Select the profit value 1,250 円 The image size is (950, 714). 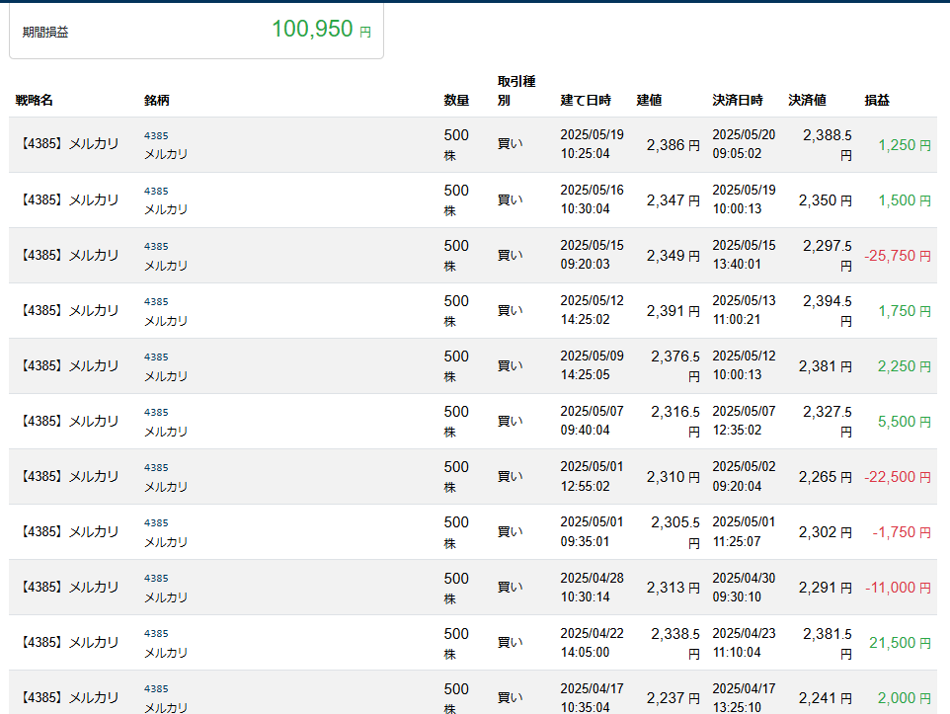coord(905,145)
